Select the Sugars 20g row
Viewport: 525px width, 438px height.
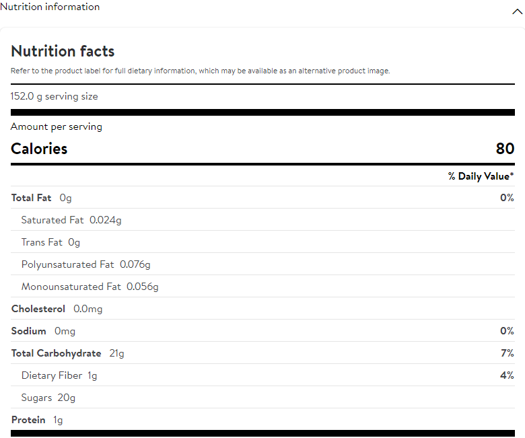(x=48, y=398)
